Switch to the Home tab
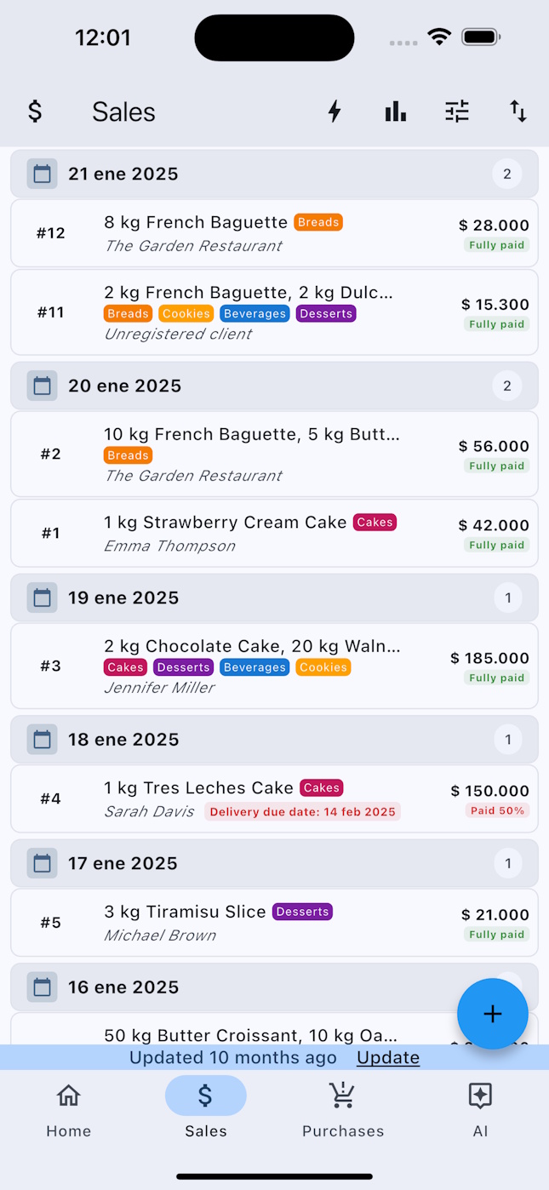This screenshot has width=549, height=1190. [x=69, y=1110]
